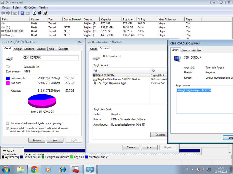The width and height of the screenshot is (233, 174).
Task: Open the Eylem menu
Action: click(17, 7)
